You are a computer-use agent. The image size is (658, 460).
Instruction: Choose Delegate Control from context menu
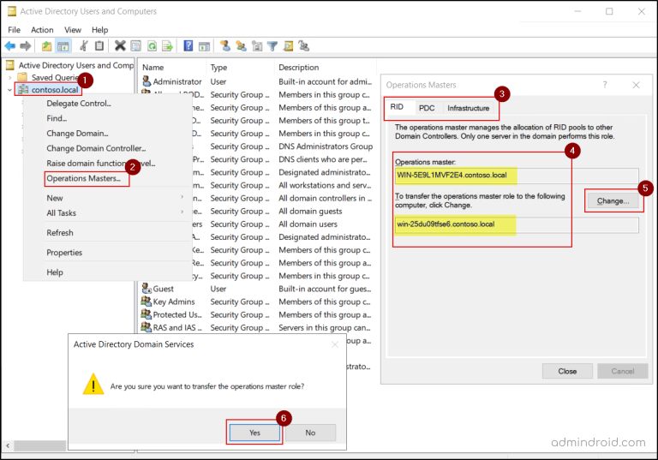(79, 104)
